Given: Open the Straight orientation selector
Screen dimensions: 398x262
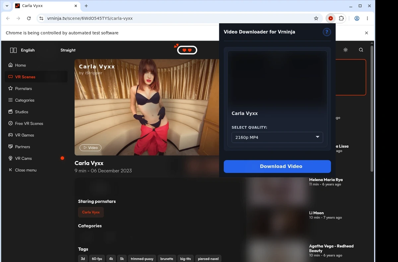Looking at the screenshot, I should point(68,50).
